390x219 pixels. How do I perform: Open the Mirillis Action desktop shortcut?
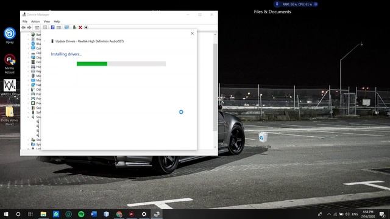10,63
